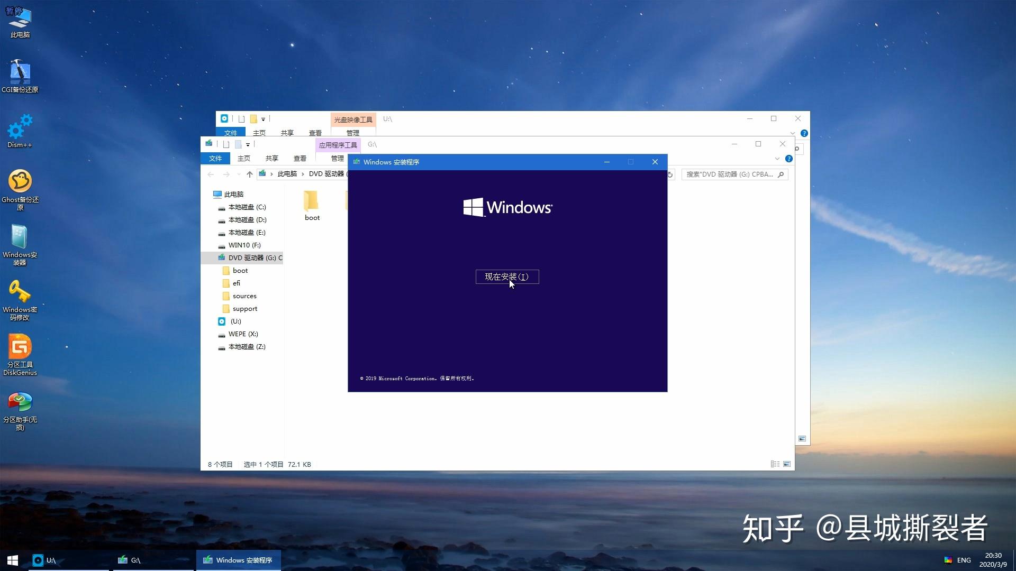Screen dimensions: 1016x571
Task: Click 此电脑 in the address breadcrumb
Action: (x=287, y=174)
